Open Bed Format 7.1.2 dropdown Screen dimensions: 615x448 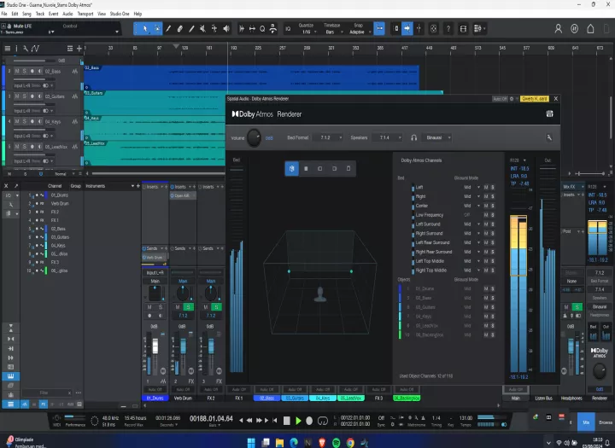pos(329,137)
